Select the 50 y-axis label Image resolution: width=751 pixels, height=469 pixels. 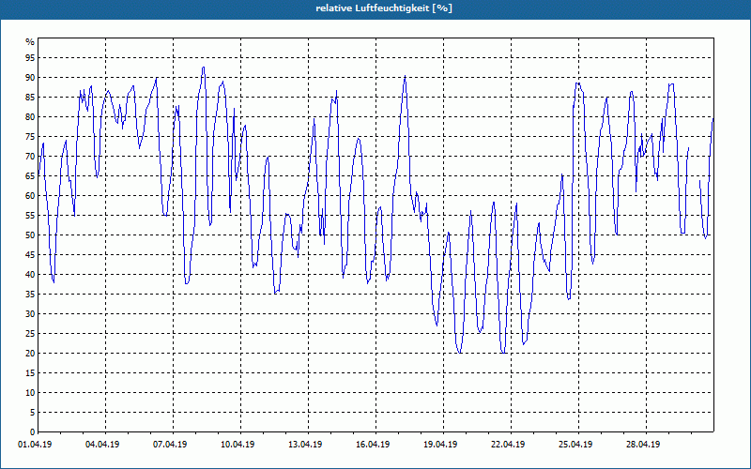30,235
